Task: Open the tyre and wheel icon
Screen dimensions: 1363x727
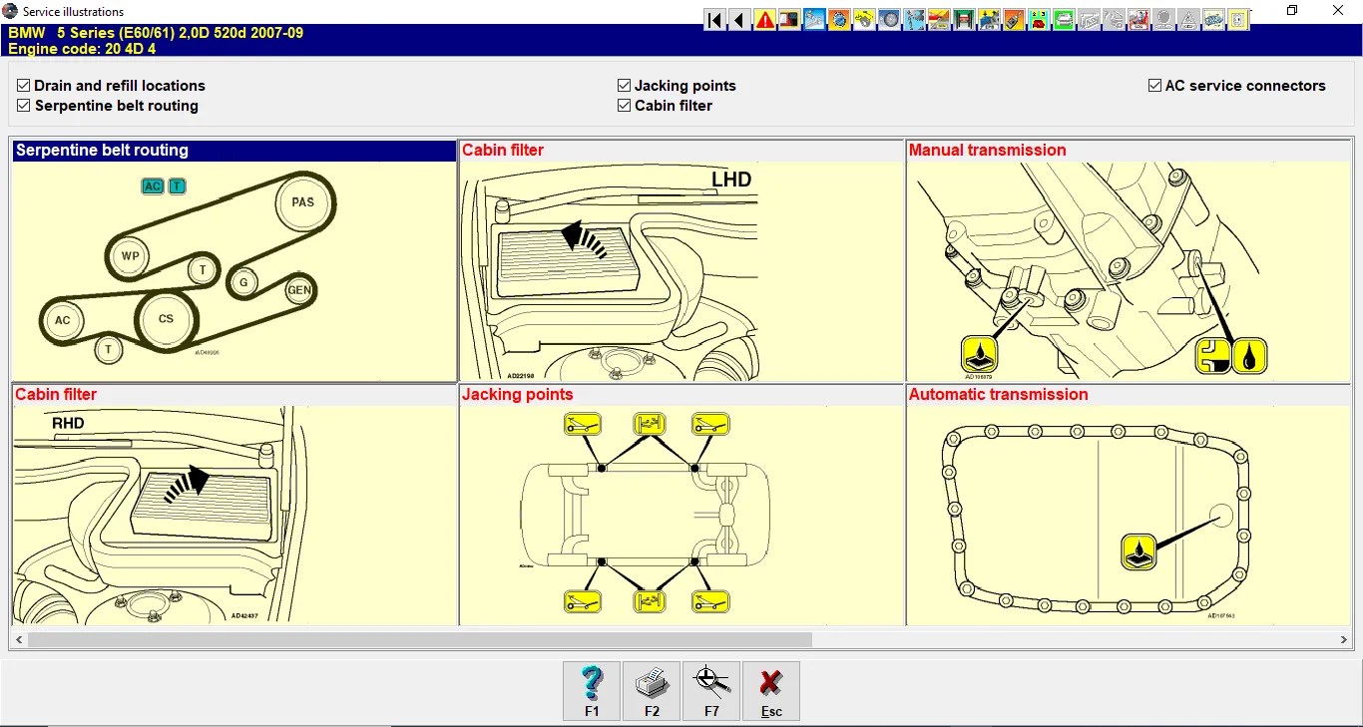Action: tap(889, 19)
